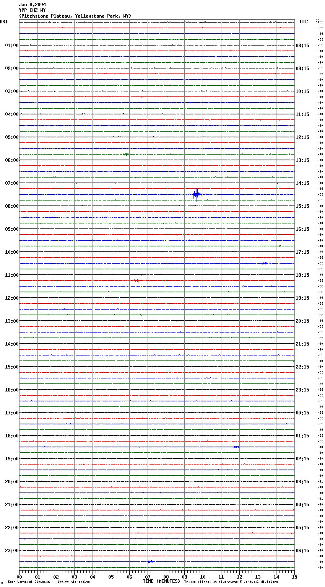The image size is (325, 587).
Task: Select the 15:00 MST time label
Action: (12, 367)
